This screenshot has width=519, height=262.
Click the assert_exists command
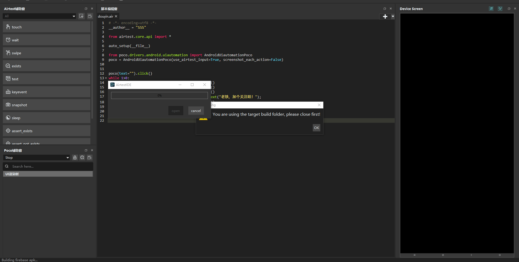46,131
